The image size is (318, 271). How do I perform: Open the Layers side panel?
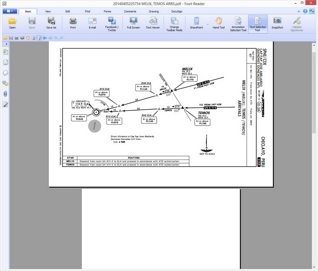tap(5, 73)
